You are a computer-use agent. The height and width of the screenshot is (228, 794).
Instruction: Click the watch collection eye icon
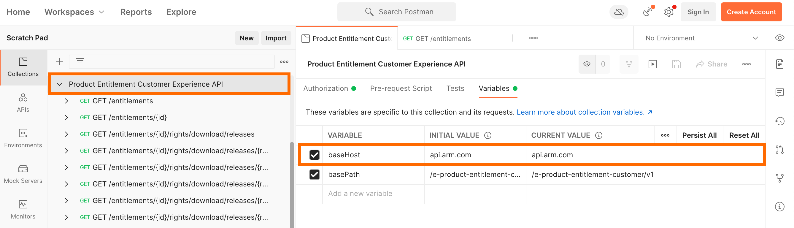tap(587, 64)
